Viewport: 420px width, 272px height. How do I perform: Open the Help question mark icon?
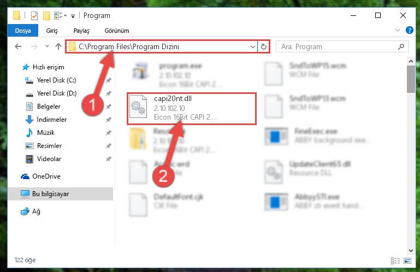[410, 30]
